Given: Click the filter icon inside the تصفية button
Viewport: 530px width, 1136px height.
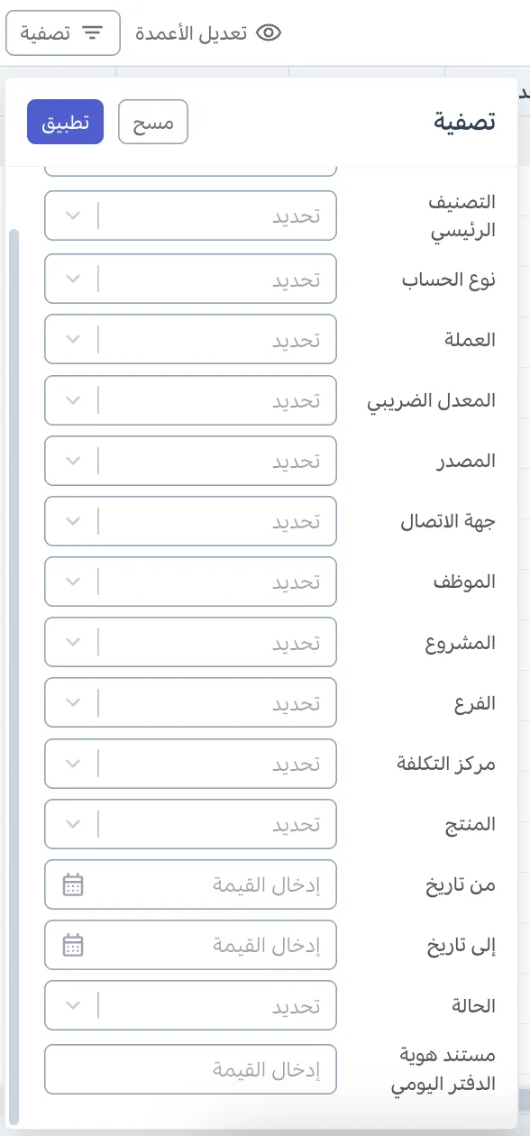Looking at the screenshot, I should click(90, 32).
